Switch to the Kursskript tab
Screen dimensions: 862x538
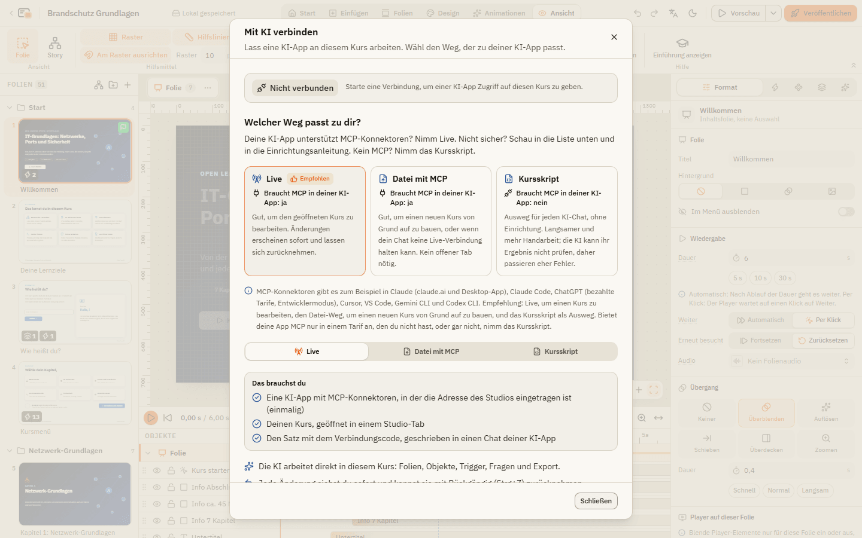coord(556,351)
